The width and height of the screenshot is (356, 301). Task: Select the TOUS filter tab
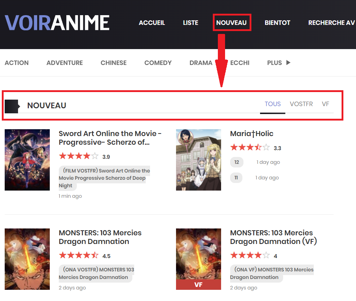coord(272,104)
